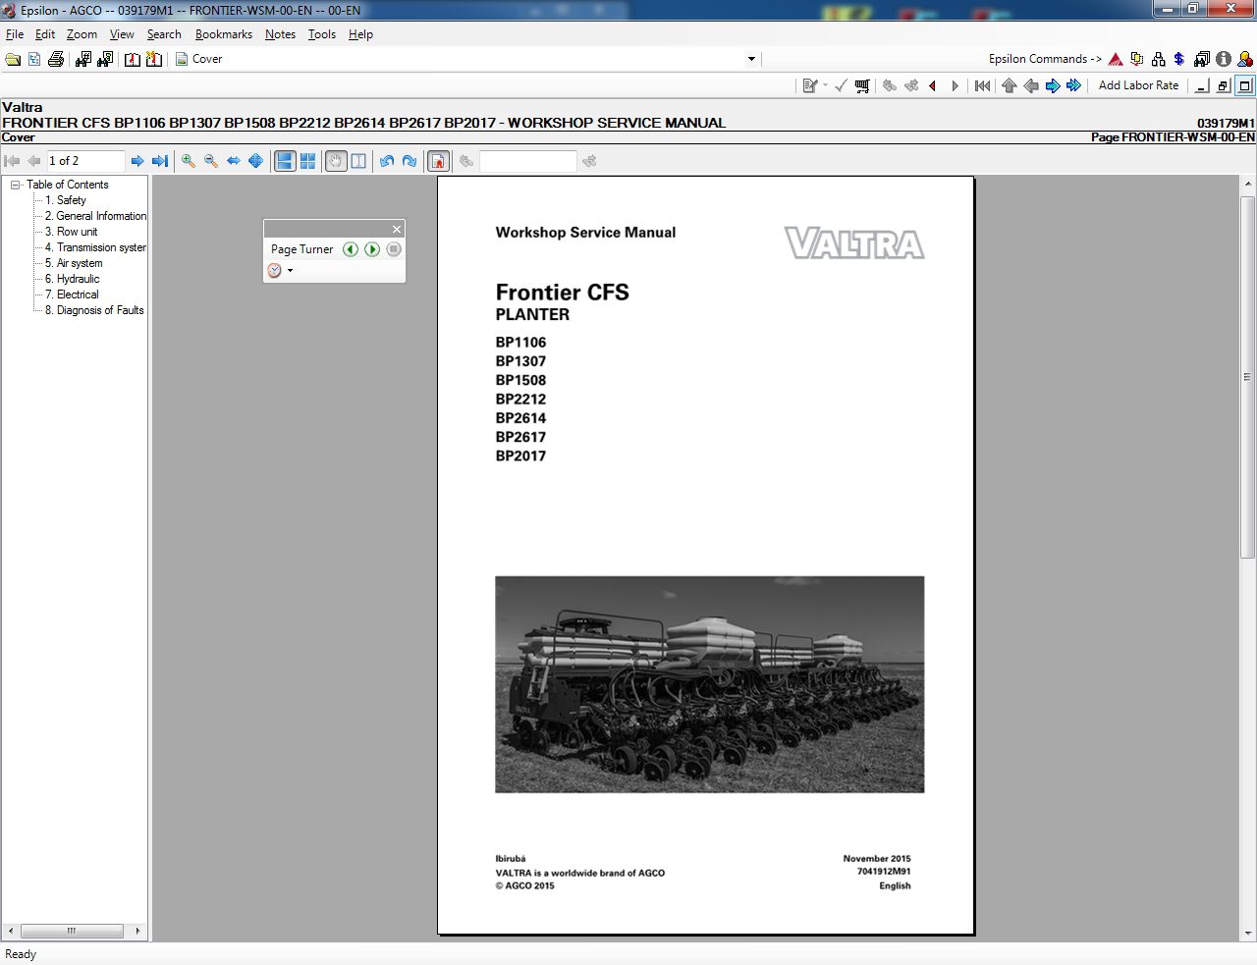Click the hierarchy network icon

point(1159,59)
